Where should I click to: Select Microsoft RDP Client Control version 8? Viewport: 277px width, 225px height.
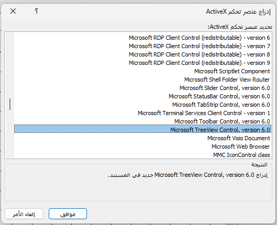[142, 54]
